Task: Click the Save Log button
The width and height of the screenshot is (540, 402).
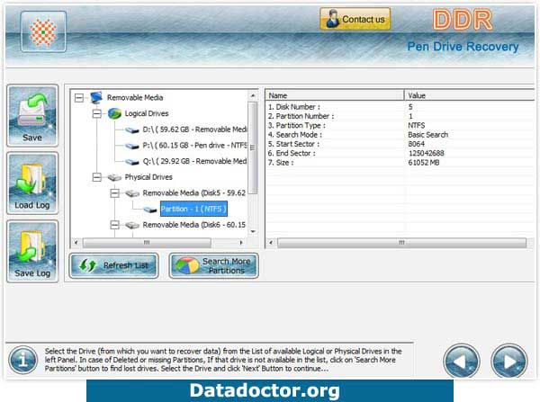Action: [32, 251]
